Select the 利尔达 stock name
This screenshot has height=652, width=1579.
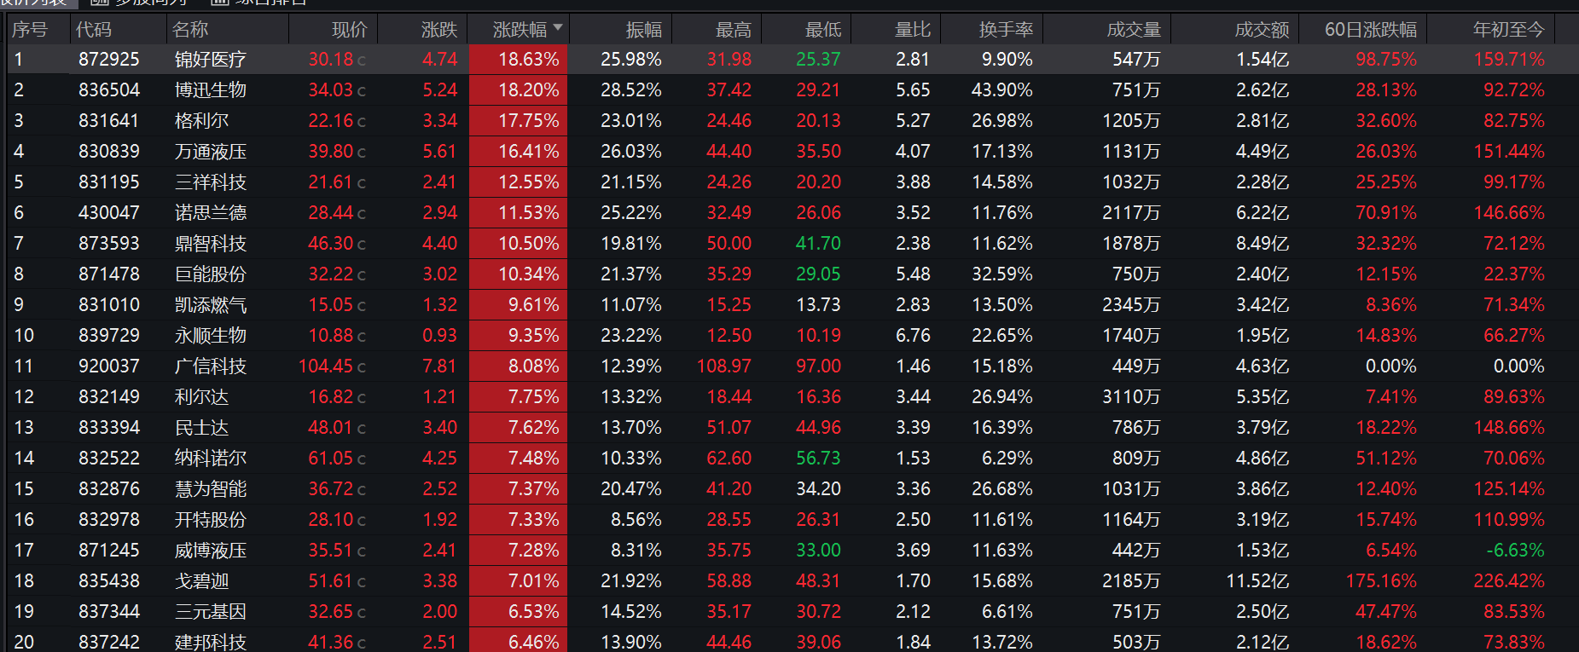[201, 397]
